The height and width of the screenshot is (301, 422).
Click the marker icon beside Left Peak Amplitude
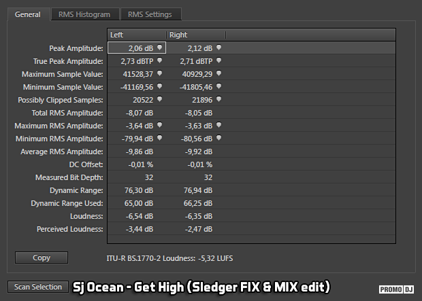click(159, 48)
